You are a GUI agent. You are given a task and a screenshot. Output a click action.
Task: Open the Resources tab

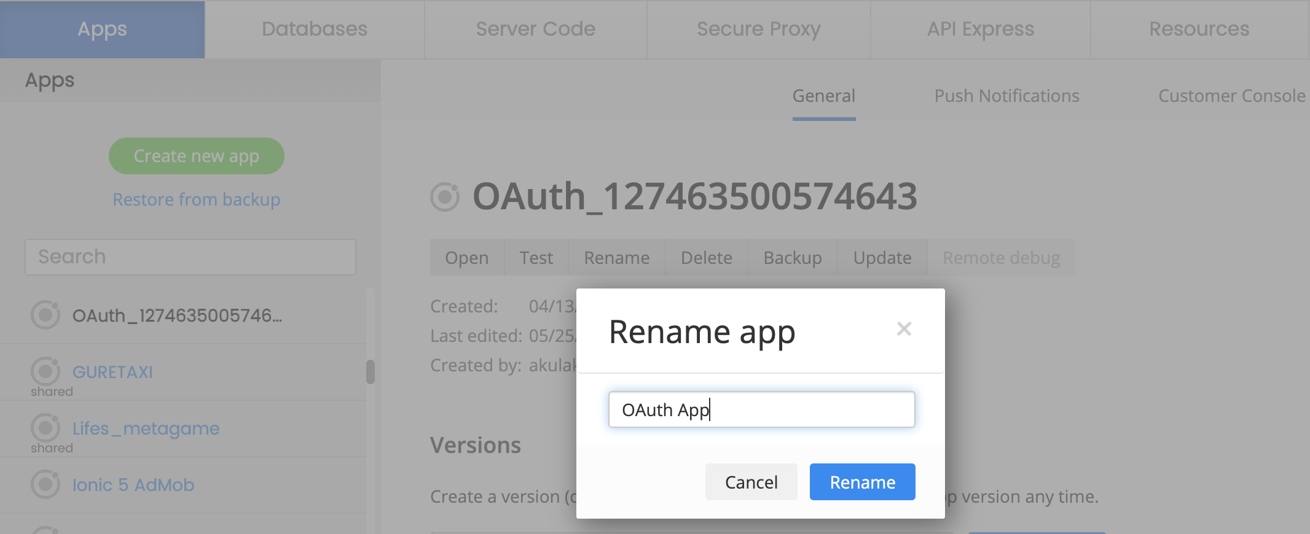coord(1199,29)
